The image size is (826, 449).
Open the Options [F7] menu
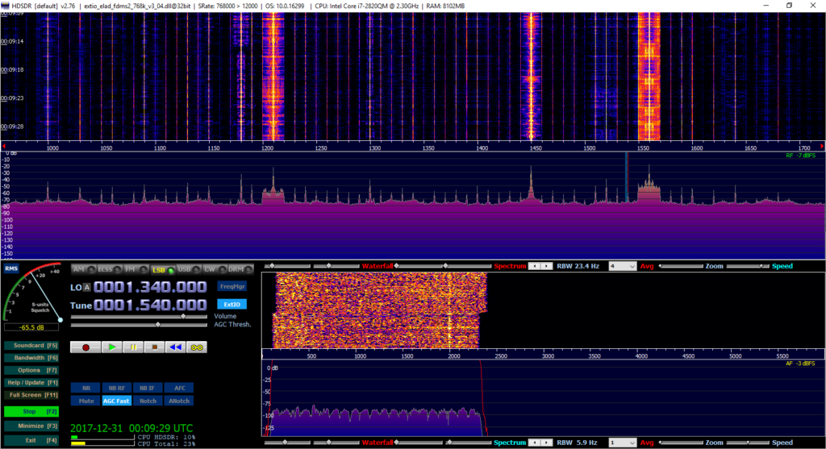tap(31, 371)
